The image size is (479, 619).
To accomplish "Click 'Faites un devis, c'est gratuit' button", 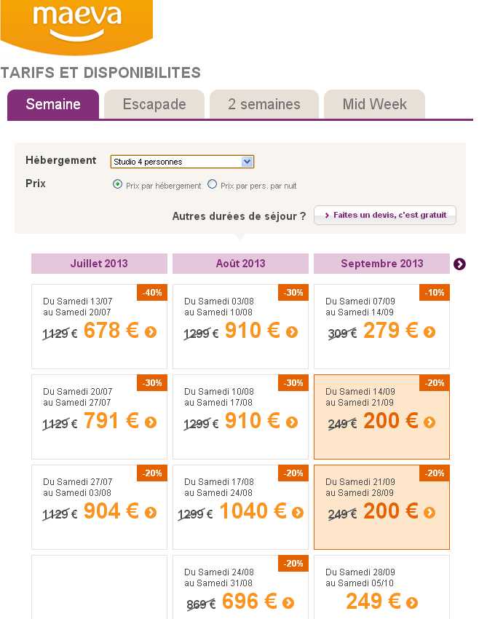I will tap(385, 216).
